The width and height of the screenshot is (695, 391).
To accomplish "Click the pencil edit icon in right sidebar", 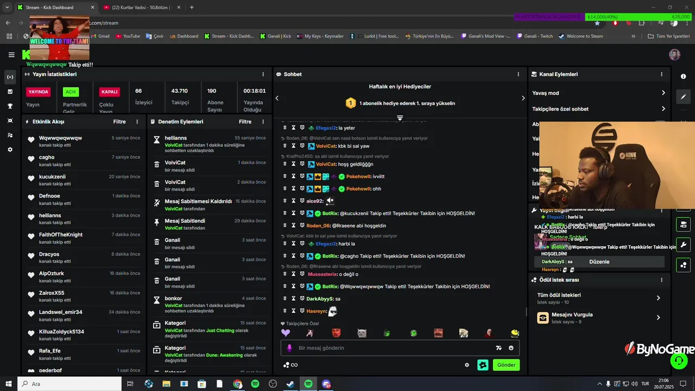I will [x=684, y=97].
